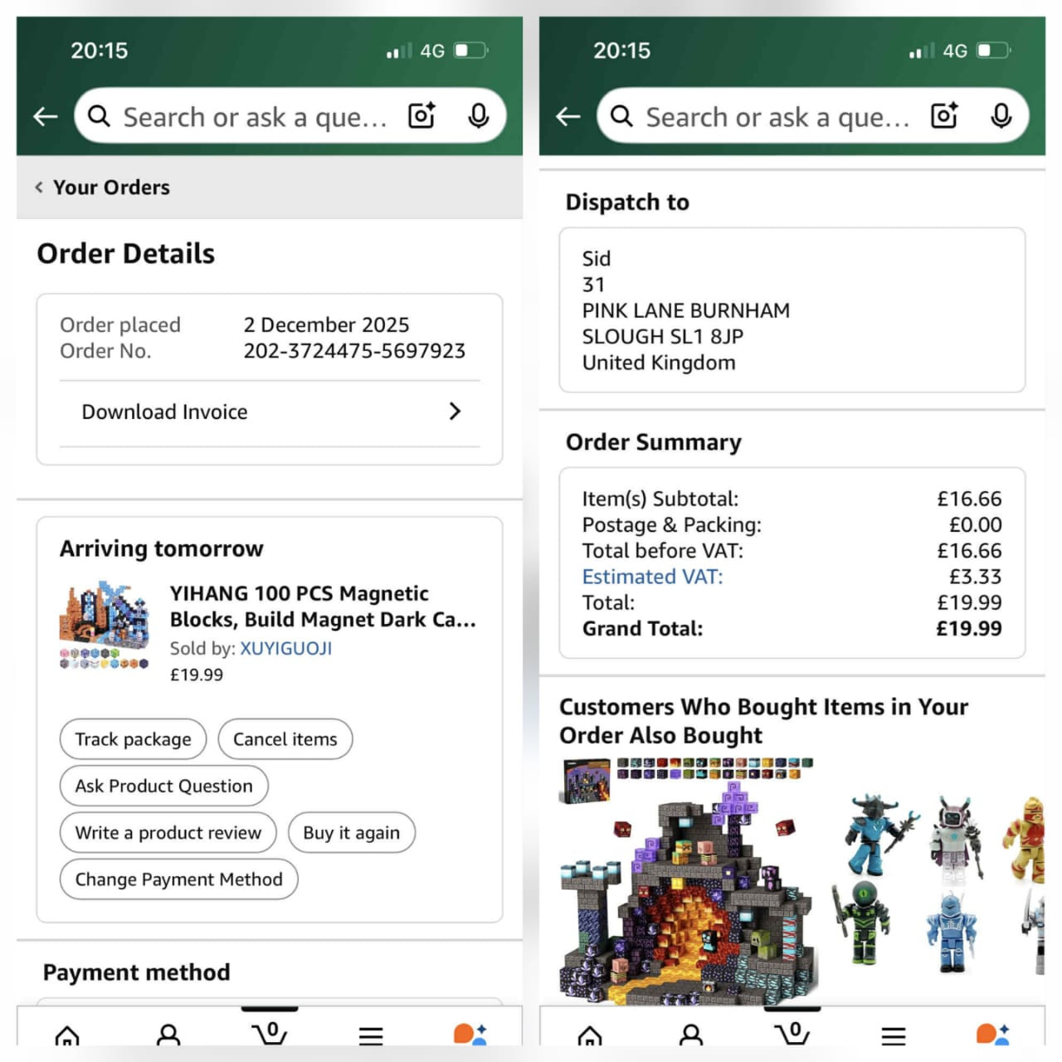Open the basket icon in the left bottom bar
Image resolution: width=1062 pixels, height=1062 pixels.
pyautogui.click(x=269, y=1033)
